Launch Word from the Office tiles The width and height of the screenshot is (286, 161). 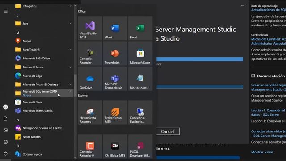pos(115,28)
